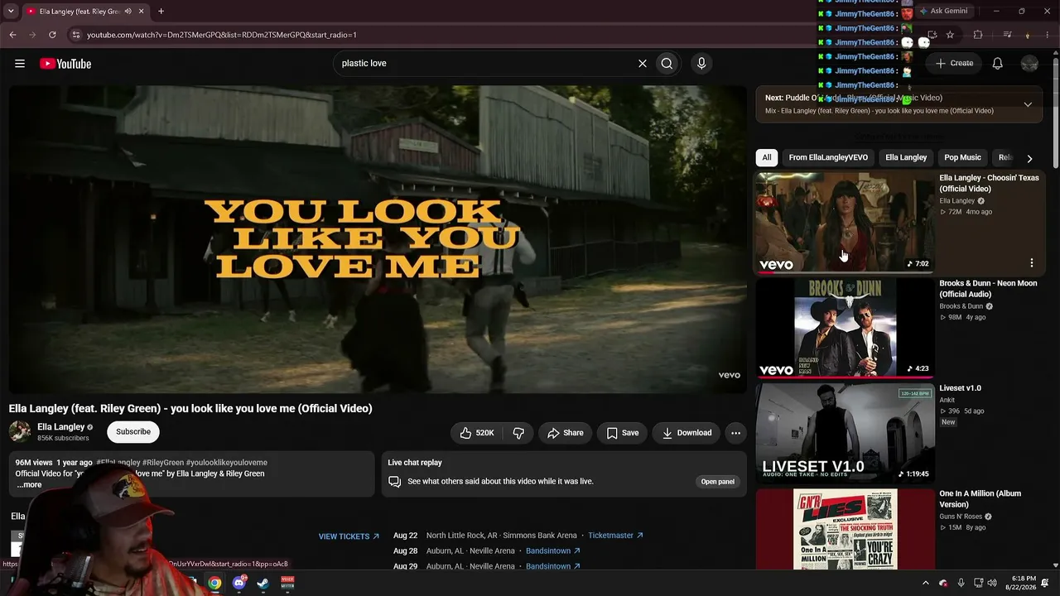Image resolution: width=1060 pixels, height=596 pixels.
Task: Expand the 'Next: Puddle Of Mudd' mix panel
Action: point(1028,104)
